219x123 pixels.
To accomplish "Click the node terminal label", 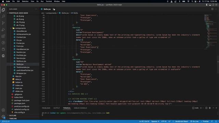I will (x=196, y=108).
